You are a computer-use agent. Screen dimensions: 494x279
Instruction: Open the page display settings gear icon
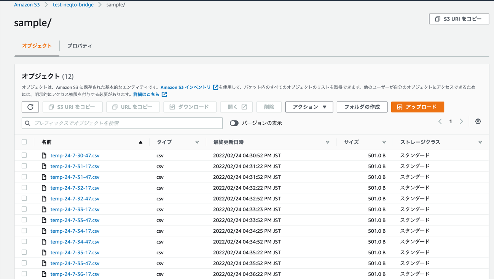coord(478,121)
